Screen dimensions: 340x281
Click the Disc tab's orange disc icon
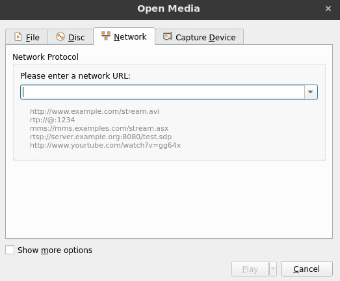coord(60,36)
